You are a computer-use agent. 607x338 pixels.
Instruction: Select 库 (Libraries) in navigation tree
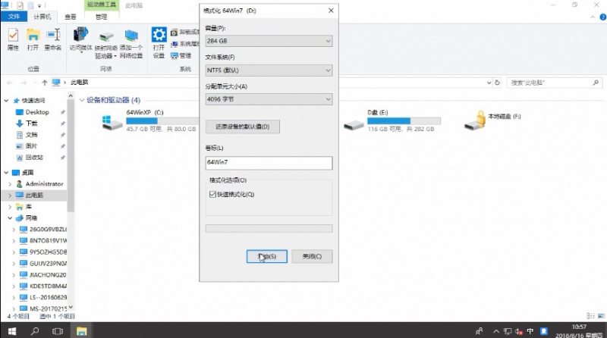[x=28, y=207]
